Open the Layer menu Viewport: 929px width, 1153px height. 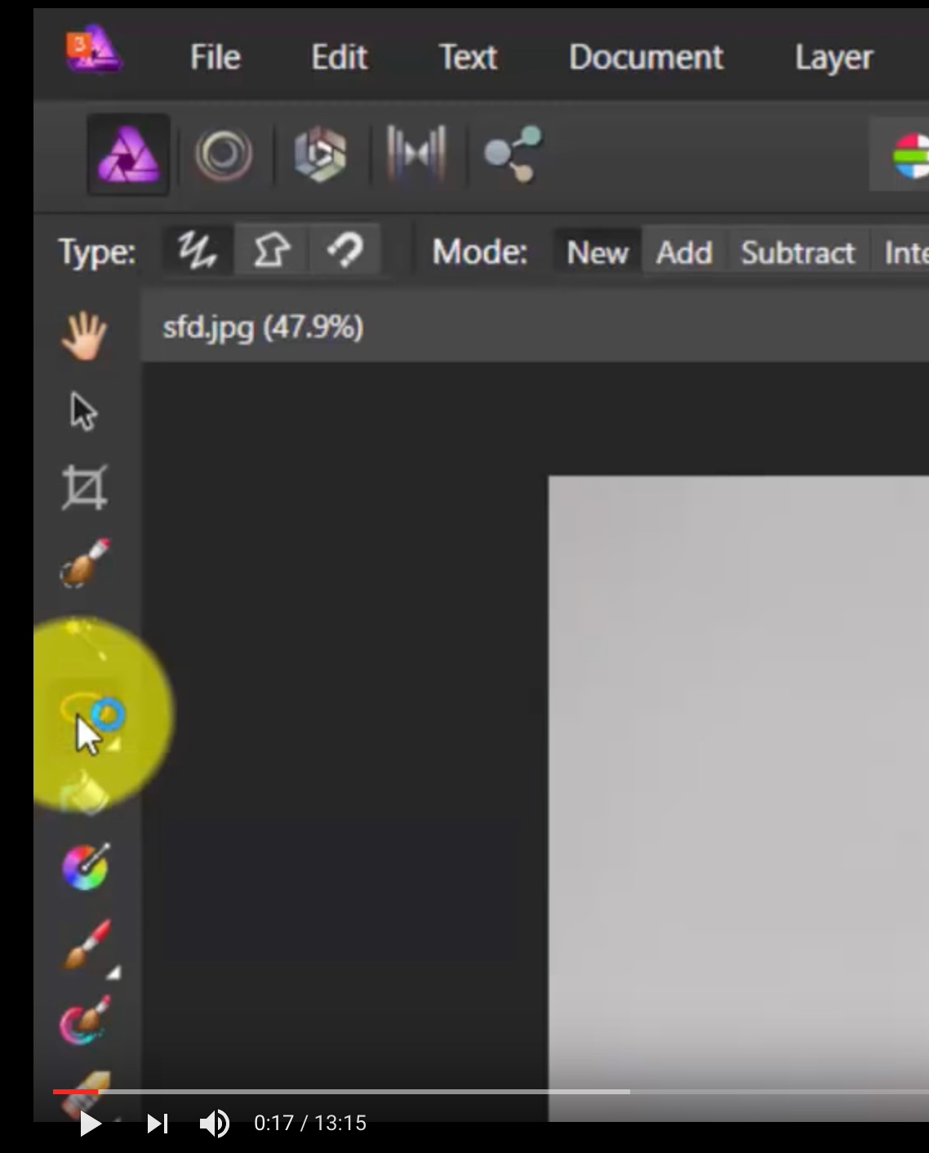tap(832, 57)
